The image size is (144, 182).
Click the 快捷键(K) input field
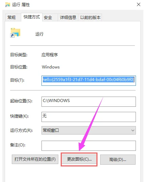coord(89,117)
